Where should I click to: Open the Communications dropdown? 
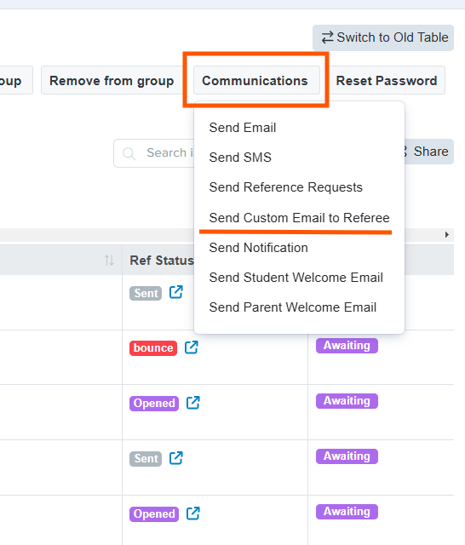tap(256, 80)
